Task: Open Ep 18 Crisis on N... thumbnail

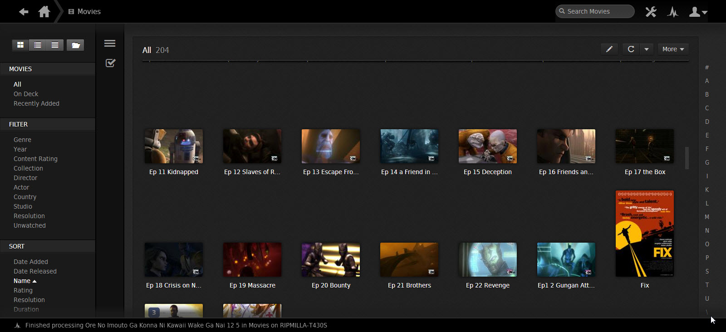Action: pos(174,259)
